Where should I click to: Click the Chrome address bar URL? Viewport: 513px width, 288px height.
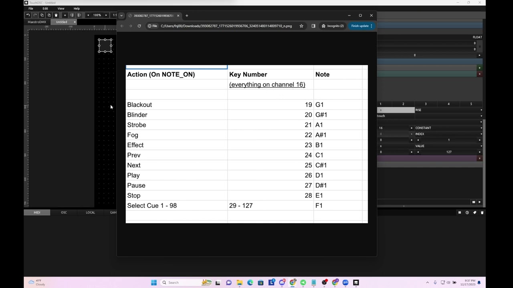(226, 26)
